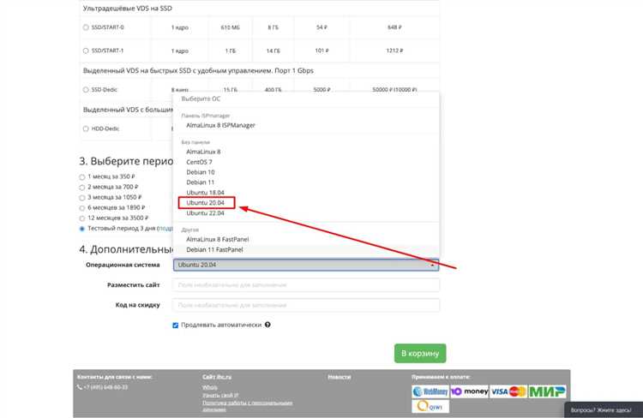Click the 1 ядро cell in SSD/START-1 row
This screenshot has height=418, width=643.
tap(180, 51)
